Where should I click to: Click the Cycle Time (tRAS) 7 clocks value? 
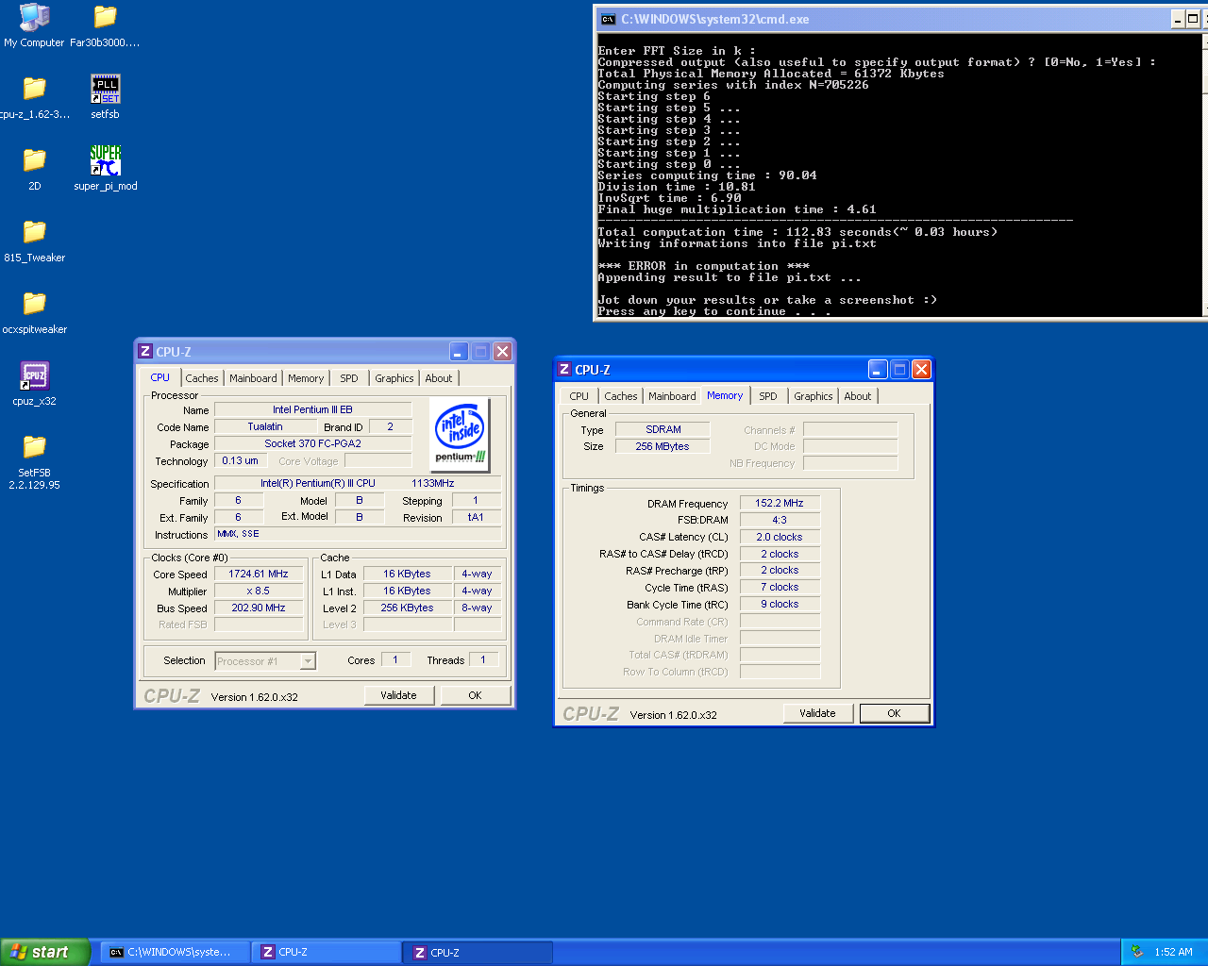click(780, 587)
